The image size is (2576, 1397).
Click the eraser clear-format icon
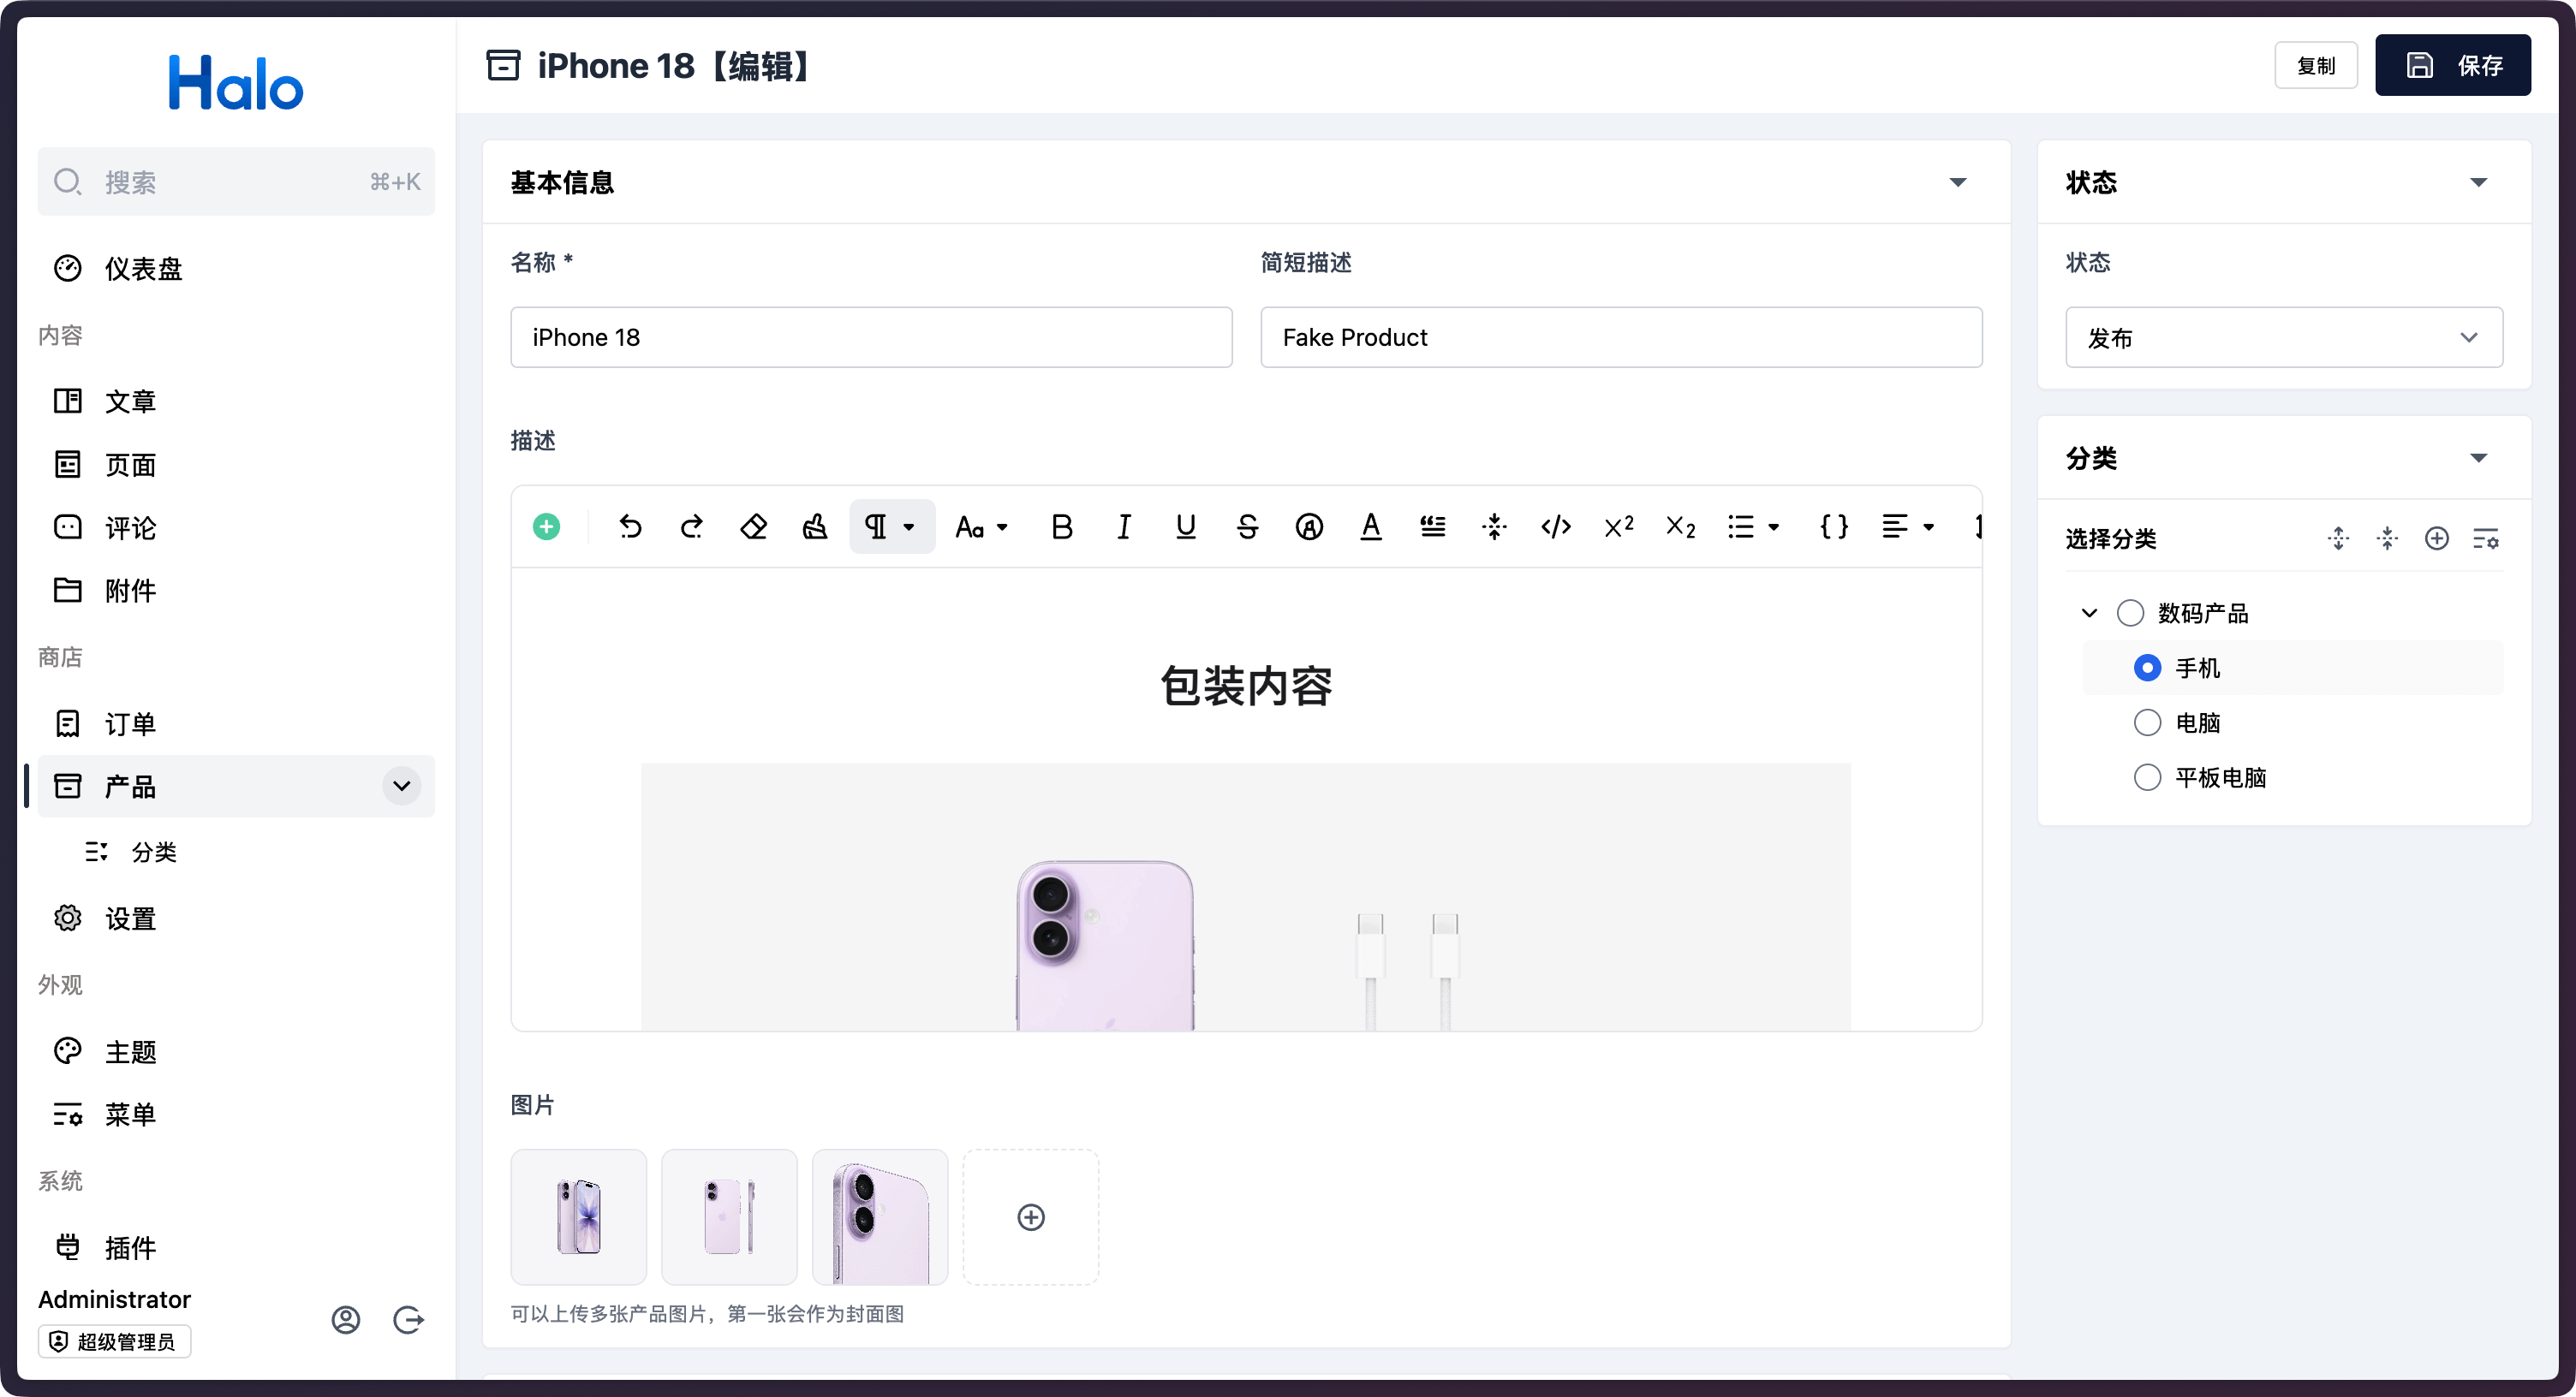753,526
